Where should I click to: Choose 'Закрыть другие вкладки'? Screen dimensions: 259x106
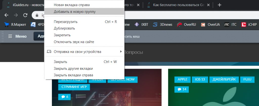[84, 68]
